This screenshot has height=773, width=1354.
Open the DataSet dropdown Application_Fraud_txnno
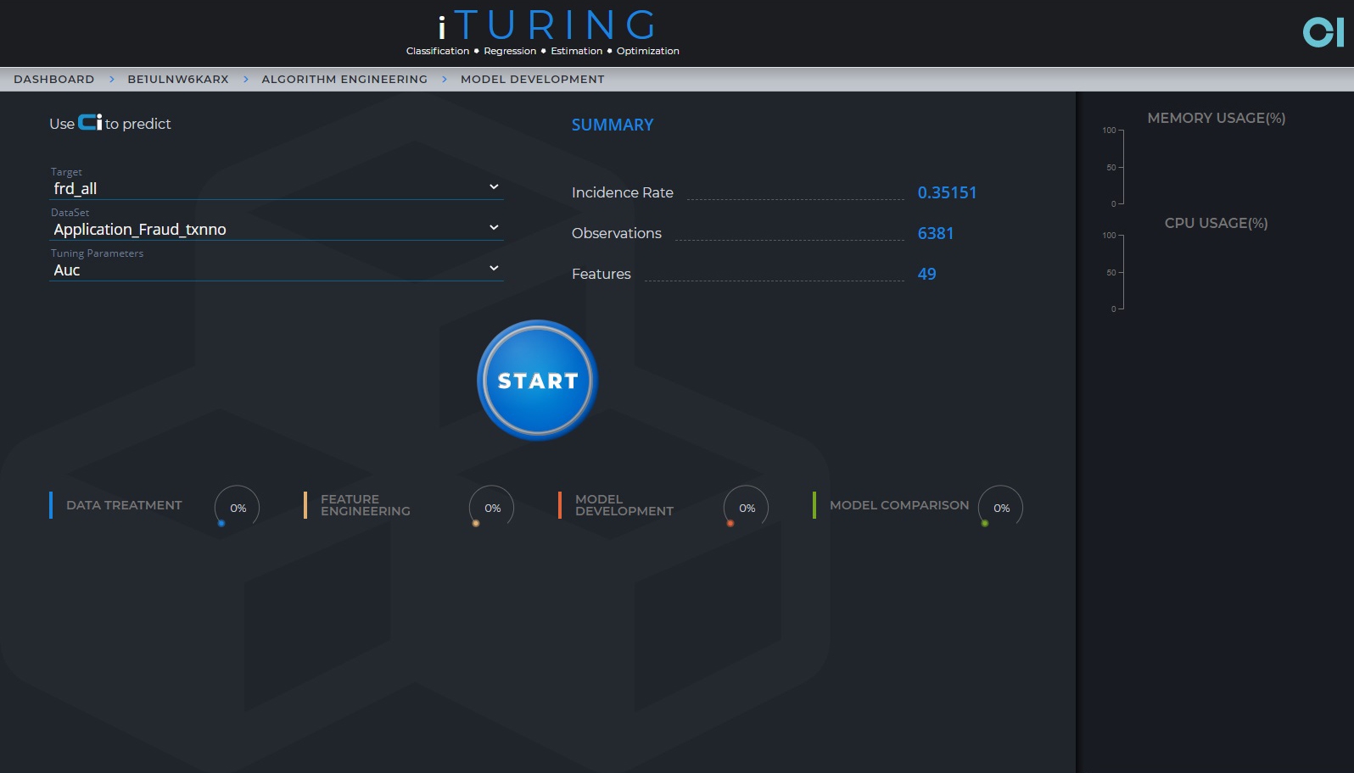pos(277,229)
